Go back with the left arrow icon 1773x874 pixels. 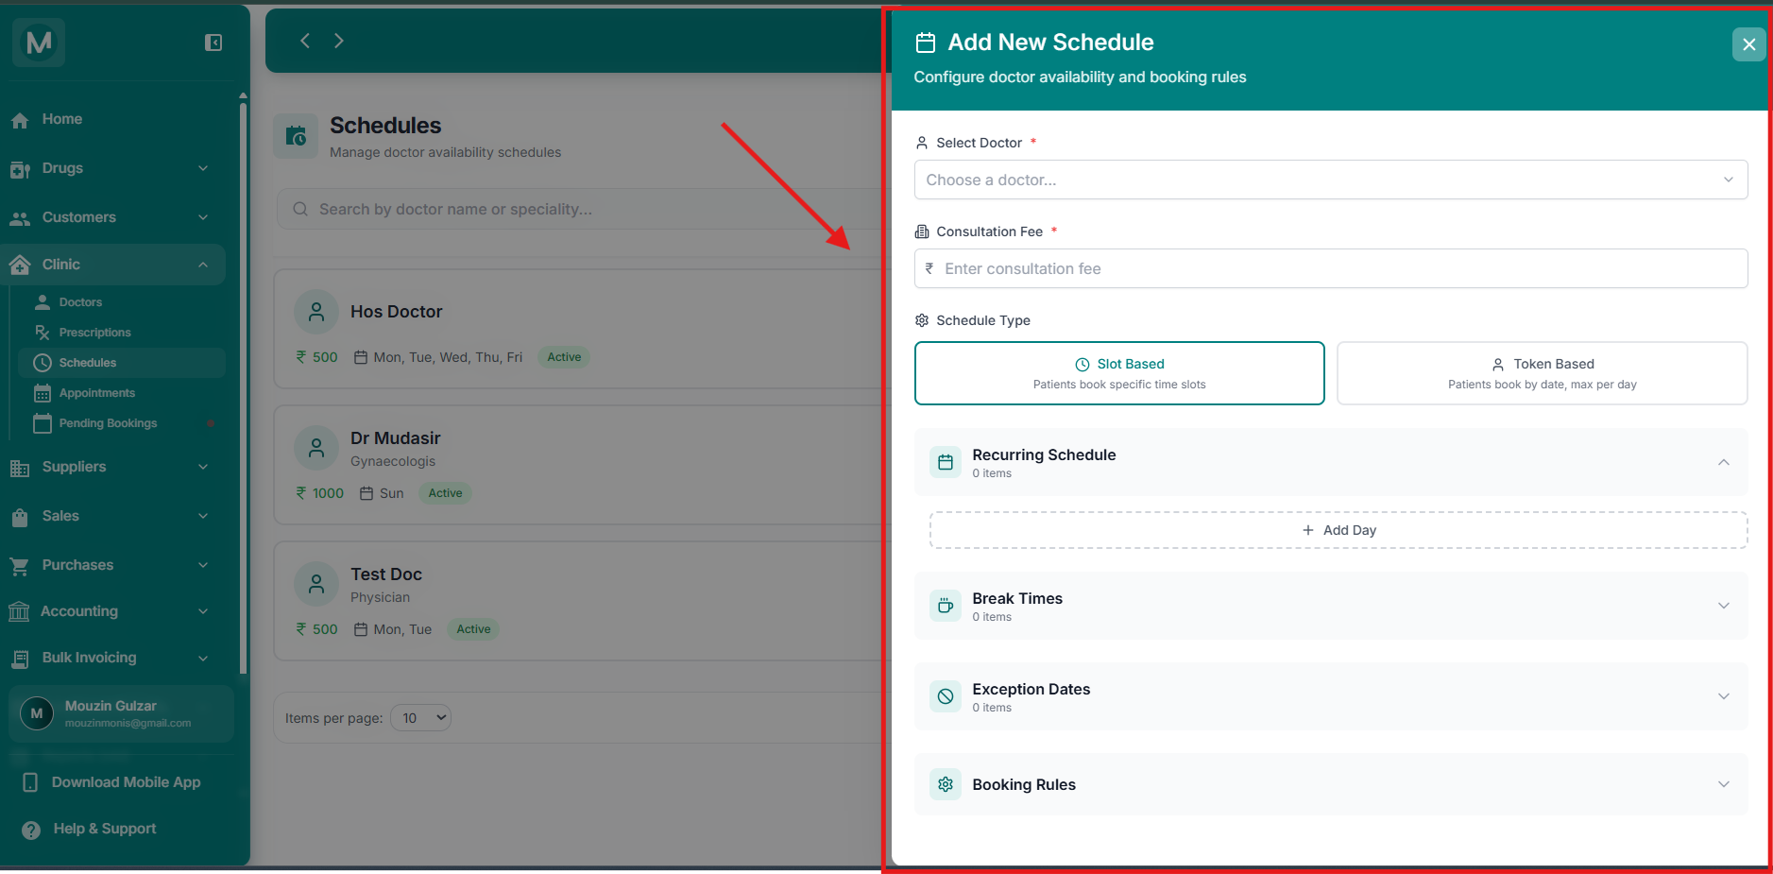coord(305,41)
